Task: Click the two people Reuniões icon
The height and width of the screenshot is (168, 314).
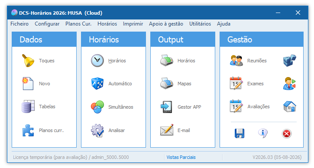Action: (236, 61)
